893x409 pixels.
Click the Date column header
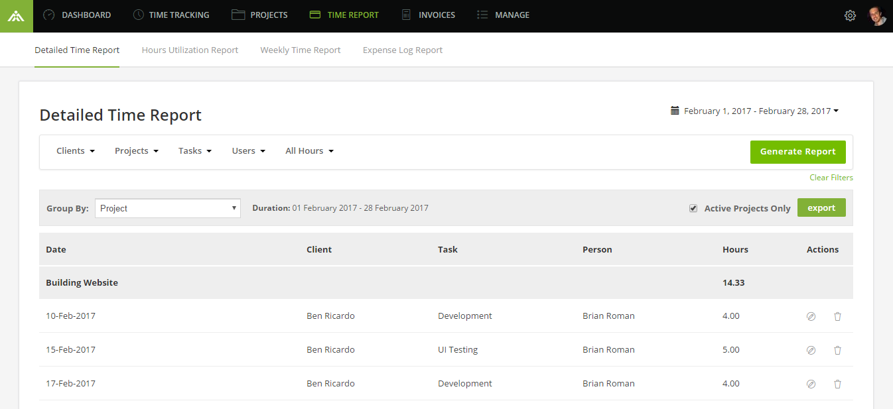pyautogui.click(x=56, y=249)
